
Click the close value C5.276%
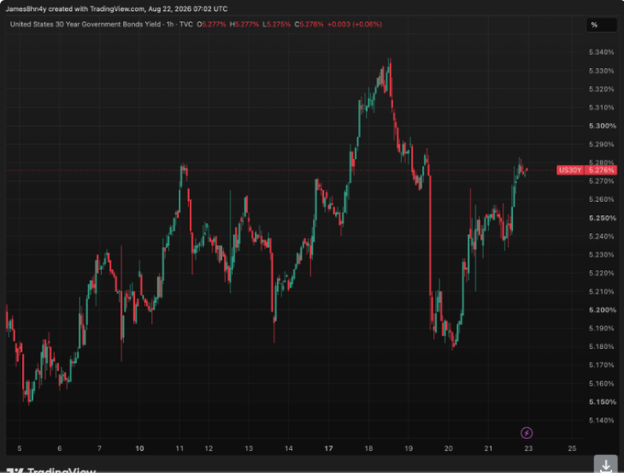coord(309,24)
